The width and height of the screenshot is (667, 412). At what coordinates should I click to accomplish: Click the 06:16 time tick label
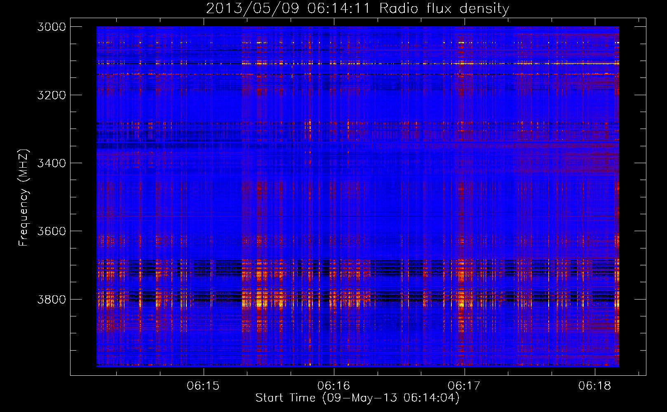click(x=333, y=386)
